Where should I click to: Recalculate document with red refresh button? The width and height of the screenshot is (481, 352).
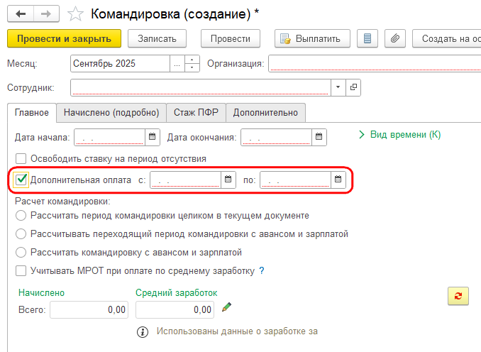[458, 296]
